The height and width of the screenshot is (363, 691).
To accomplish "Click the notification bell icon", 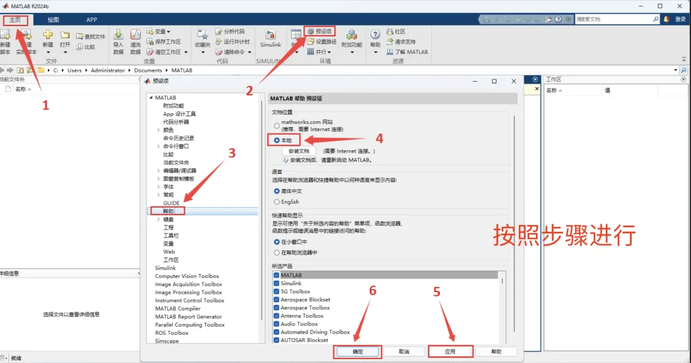I will (x=666, y=19).
